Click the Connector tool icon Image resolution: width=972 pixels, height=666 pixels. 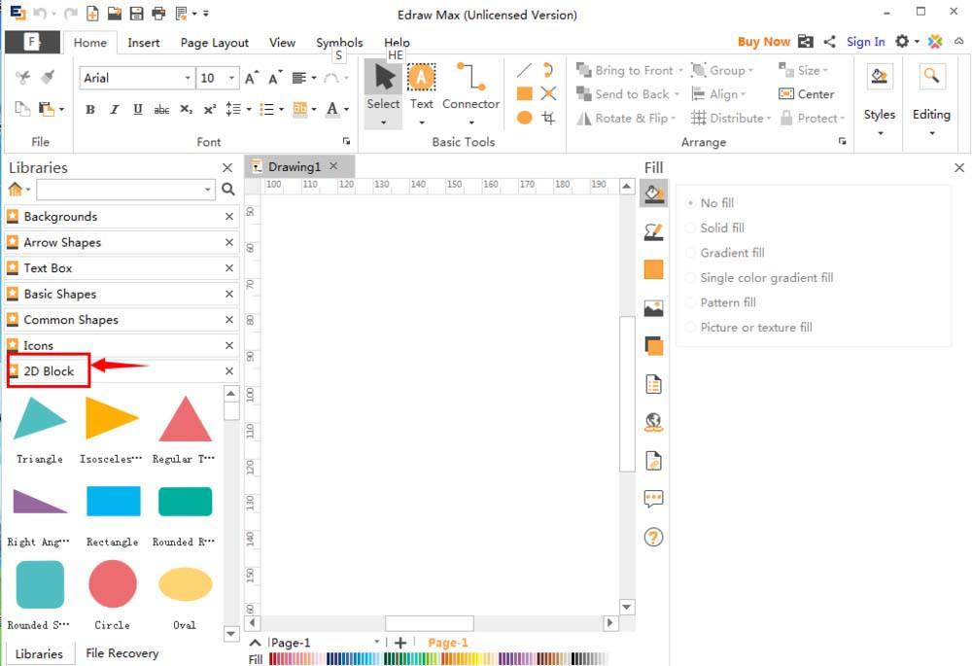click(x=470, y=78)
